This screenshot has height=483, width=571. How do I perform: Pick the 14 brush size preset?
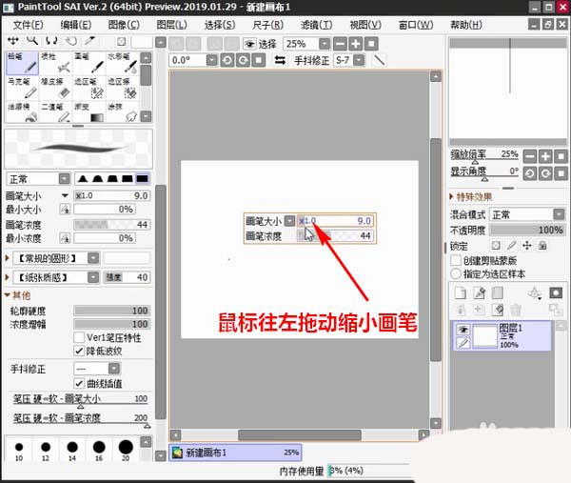[x=72, y=451]
